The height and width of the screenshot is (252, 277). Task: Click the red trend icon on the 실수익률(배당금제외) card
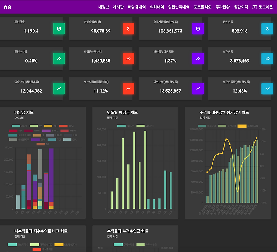(x=129, y=89)
